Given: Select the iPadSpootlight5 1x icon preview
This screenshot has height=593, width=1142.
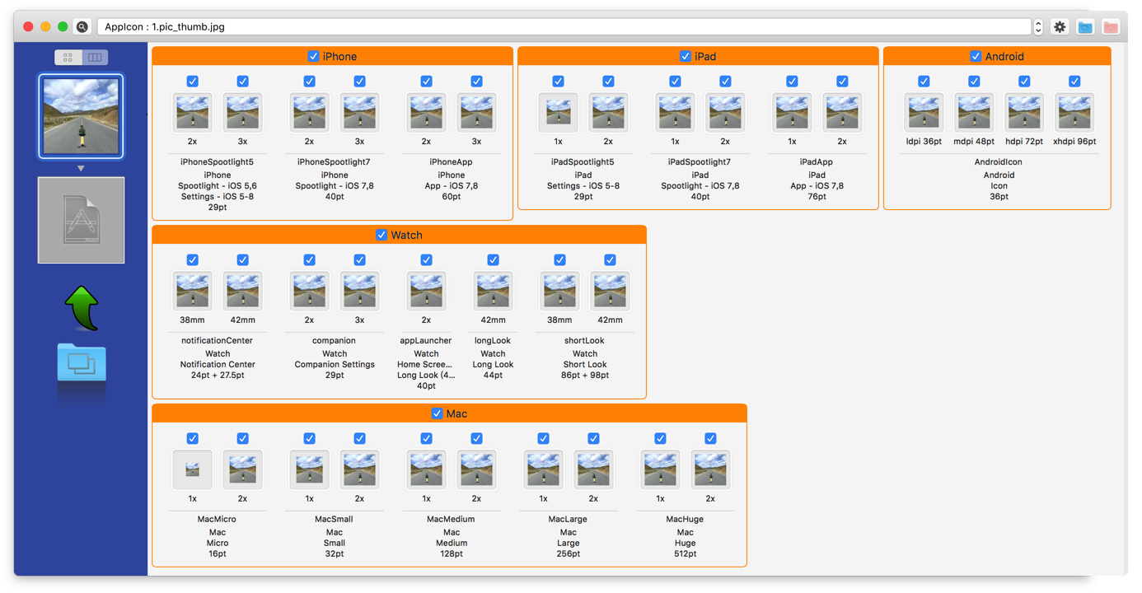Looking at the screenshot, I should click(x=558, y=112).
